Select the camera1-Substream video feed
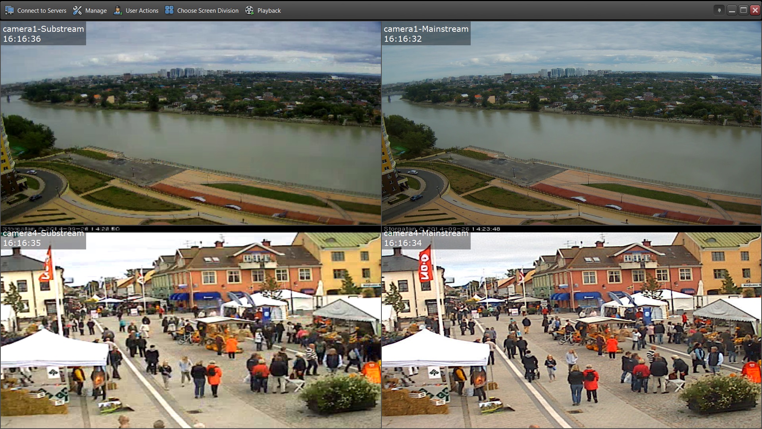762x429 pixels. [190, 123]
